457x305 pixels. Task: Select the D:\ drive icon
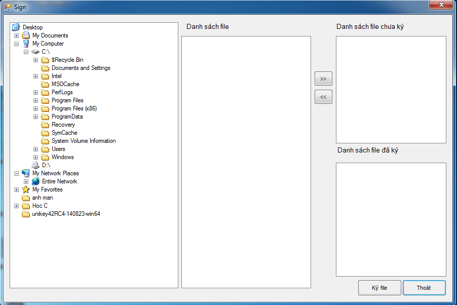tap(35, 165)
